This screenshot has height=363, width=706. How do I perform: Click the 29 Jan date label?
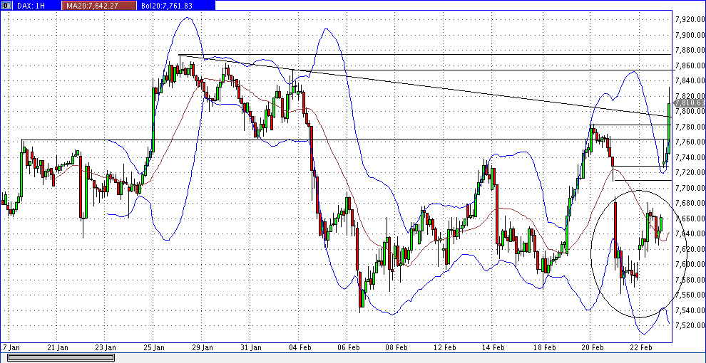coord(202,347)
